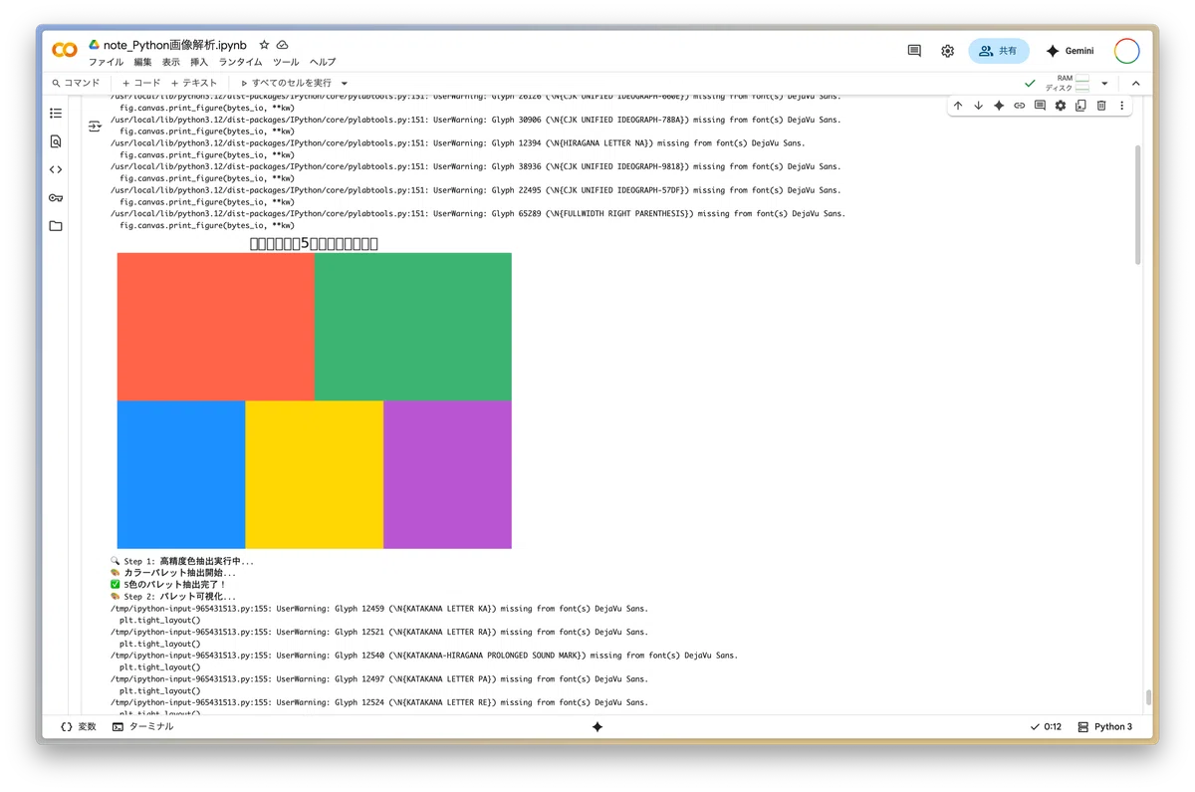Image resolution: width=1195 pixels, height=792 pixels.
Task: Open find and replace in the sidebar
Action: [x=56, y=141]
